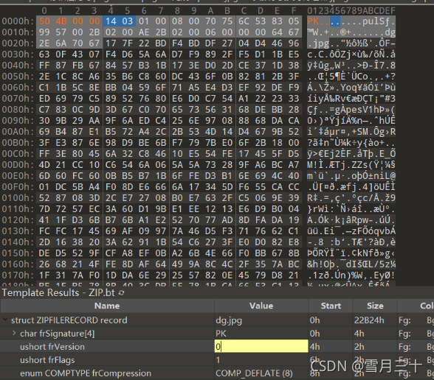Screen dimensions: 434x380
Task: Select byte 3F in row 00B0h
Action: coord(44,143)
